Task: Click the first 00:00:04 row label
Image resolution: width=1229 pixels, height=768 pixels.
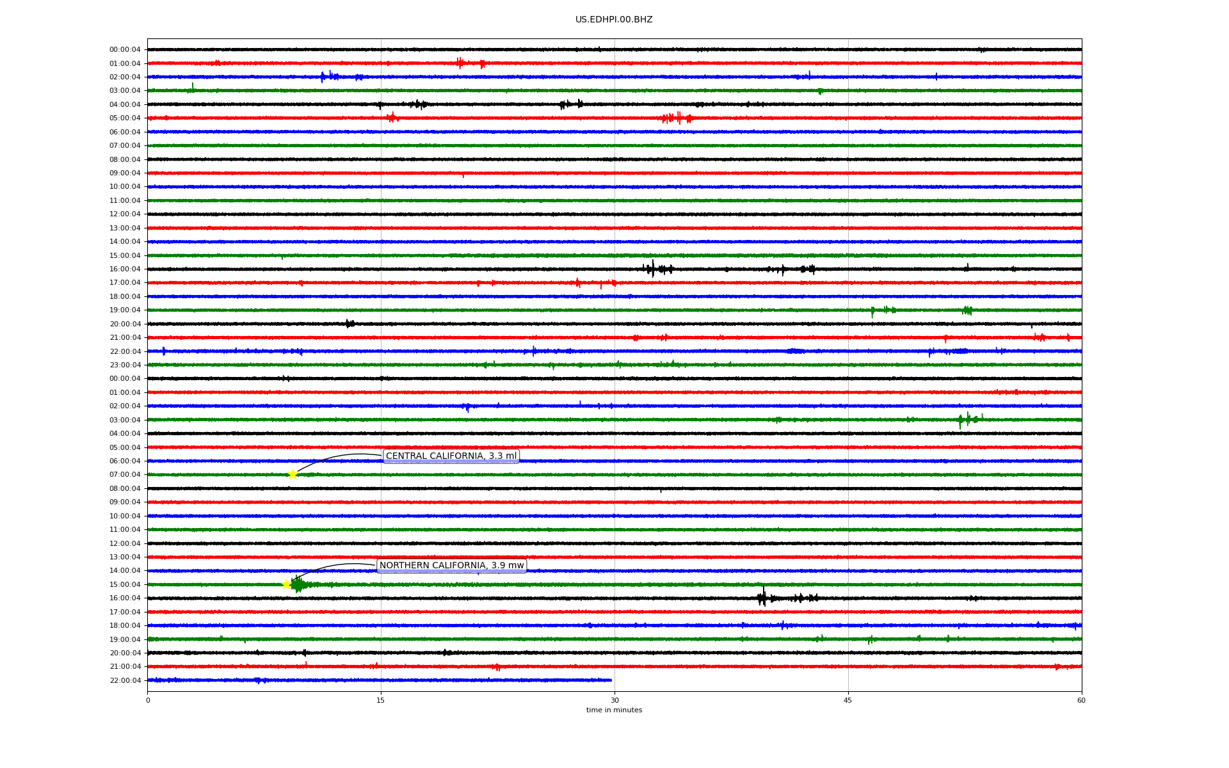Action: (x=125, y=50)
